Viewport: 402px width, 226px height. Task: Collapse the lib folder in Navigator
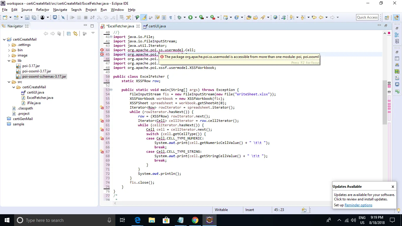(x=9, y=61)
